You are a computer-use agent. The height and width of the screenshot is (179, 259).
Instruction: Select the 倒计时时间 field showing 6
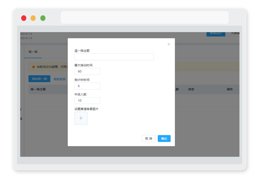[x=87, y=86]
